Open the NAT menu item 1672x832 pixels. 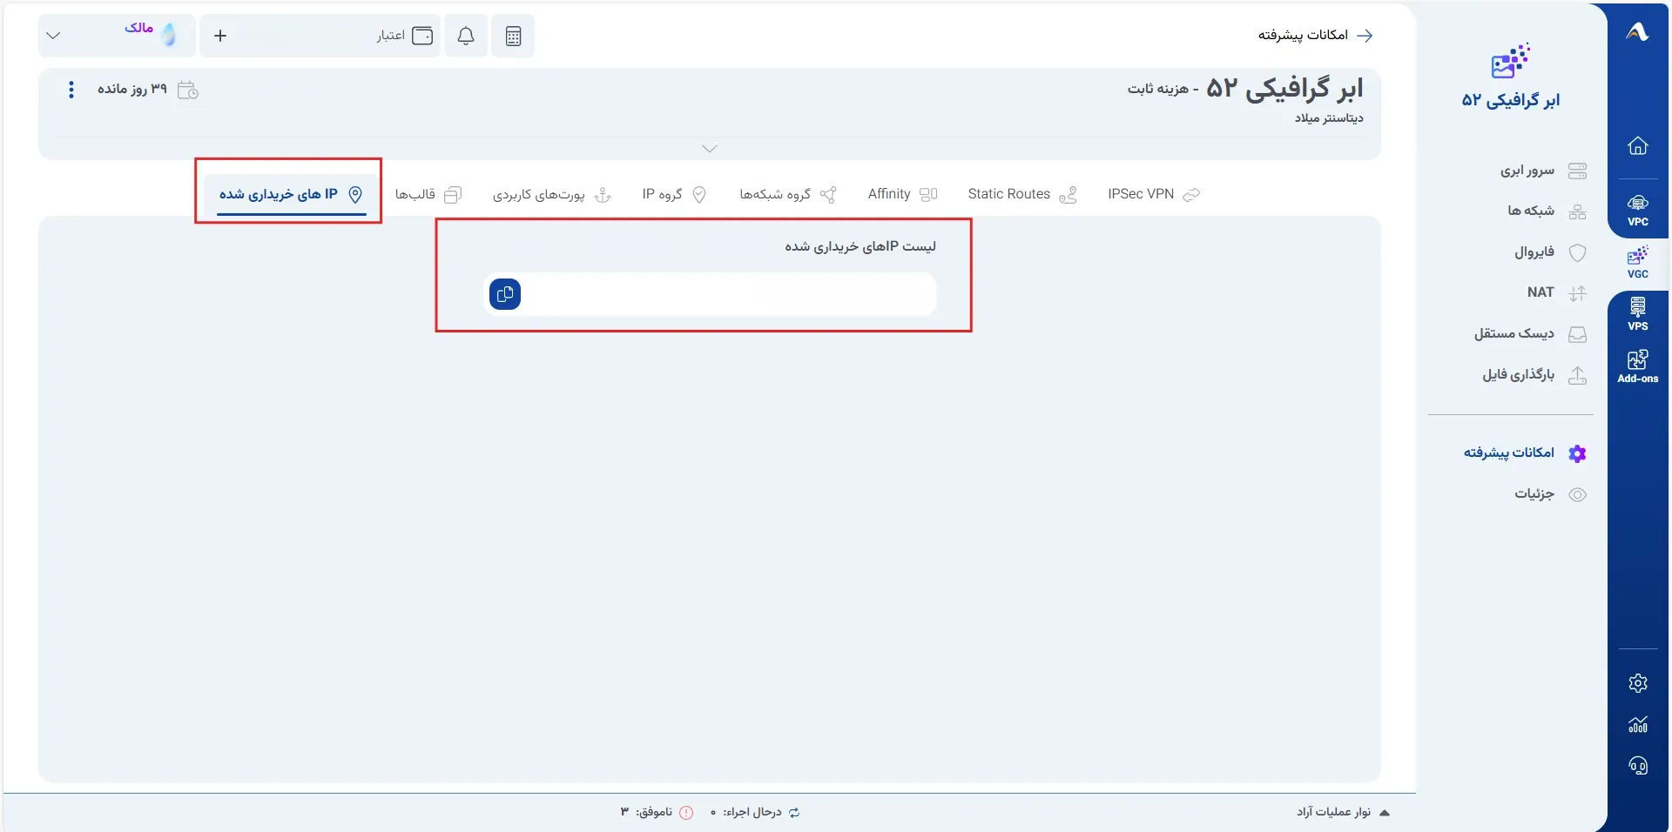click(1557, 292)
